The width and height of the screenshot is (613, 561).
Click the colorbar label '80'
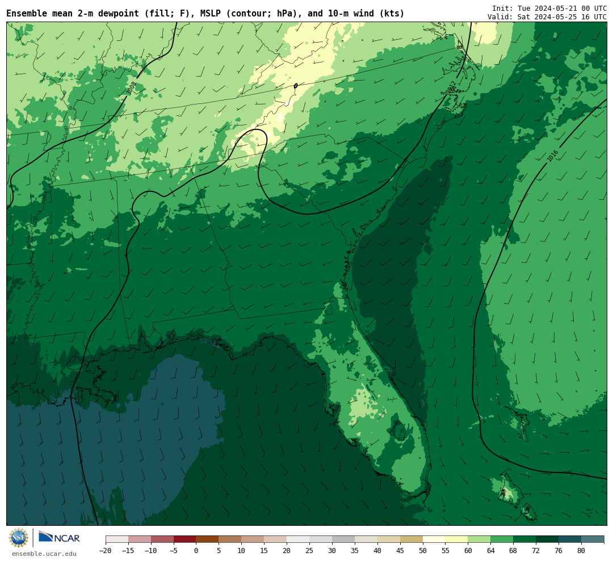click(x=581, y=550)
